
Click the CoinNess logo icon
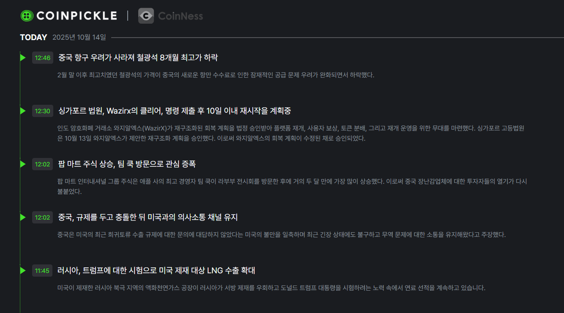point(146,16)
